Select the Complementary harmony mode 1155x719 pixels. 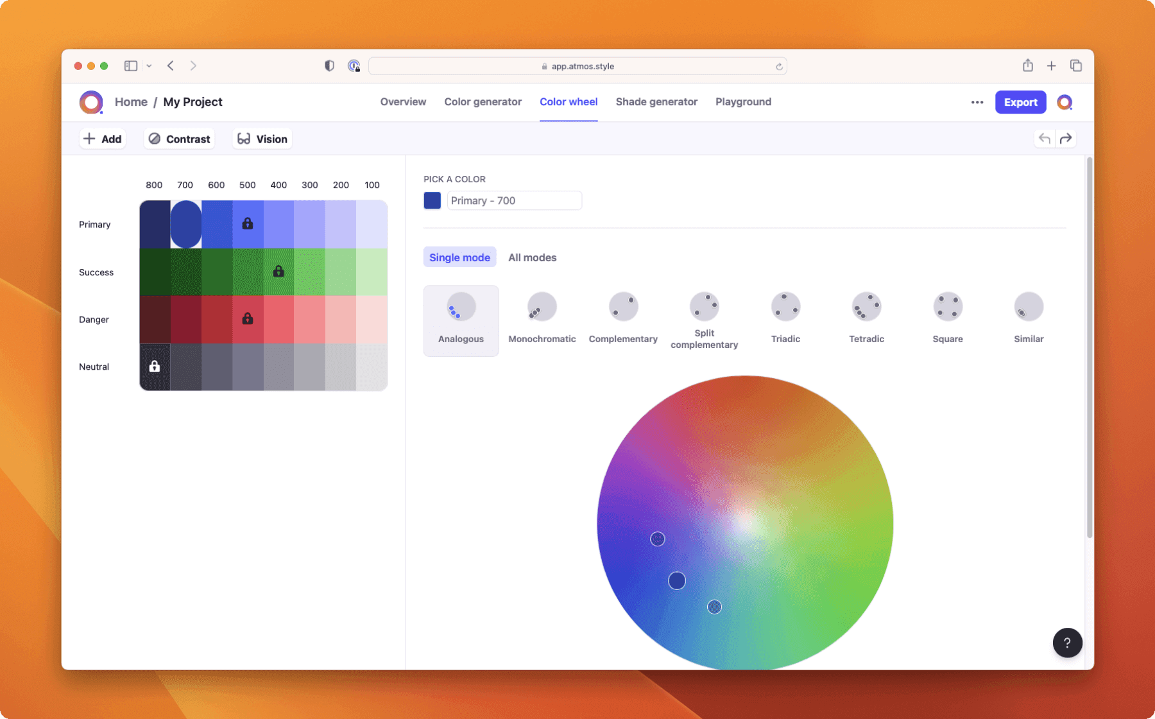click(623, 315)
